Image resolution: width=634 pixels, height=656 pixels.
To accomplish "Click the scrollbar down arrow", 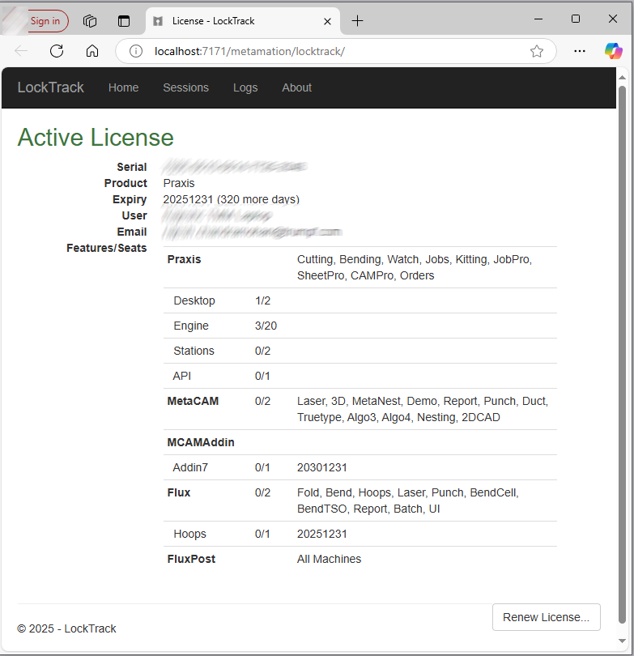I will click(622, 641).
